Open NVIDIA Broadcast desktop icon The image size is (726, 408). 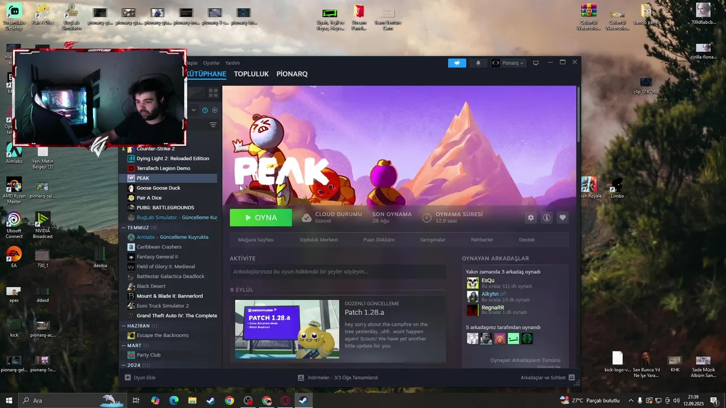pyautogui.click(x=43, y=225)
